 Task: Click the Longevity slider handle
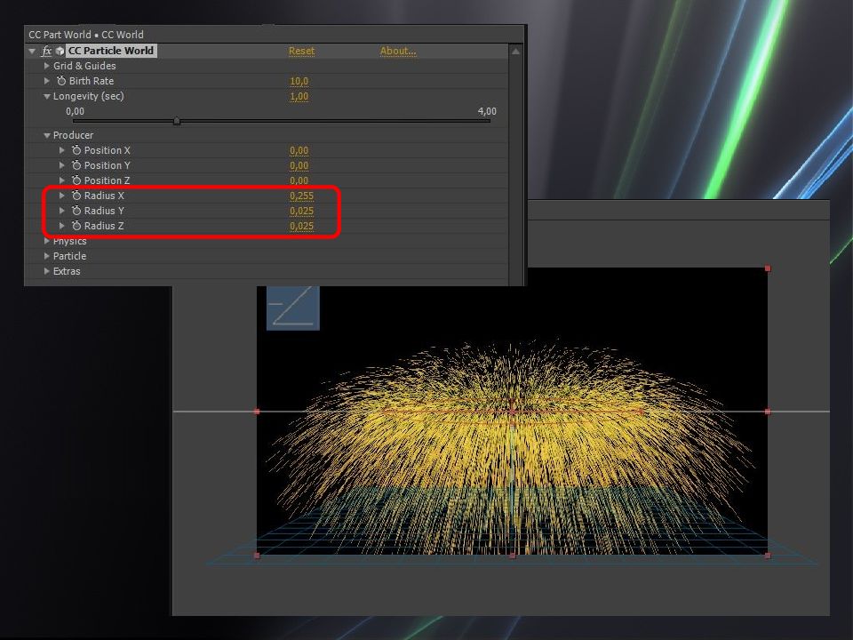[x=177, y=121]
